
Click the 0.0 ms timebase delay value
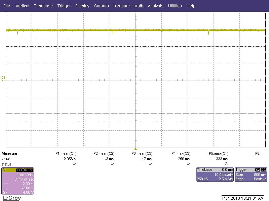227,170
